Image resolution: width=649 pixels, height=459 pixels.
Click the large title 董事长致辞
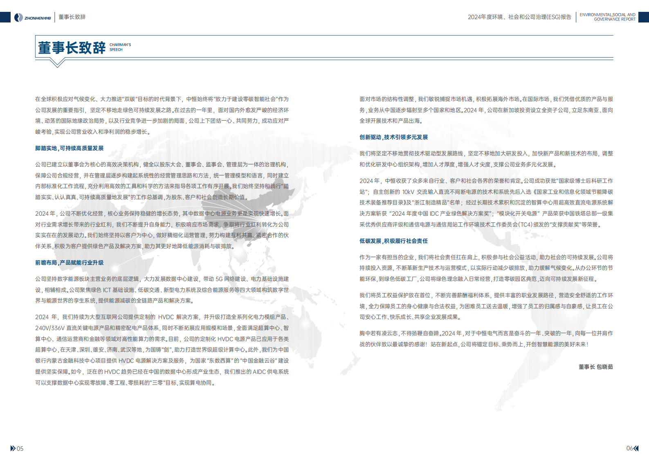72,47
